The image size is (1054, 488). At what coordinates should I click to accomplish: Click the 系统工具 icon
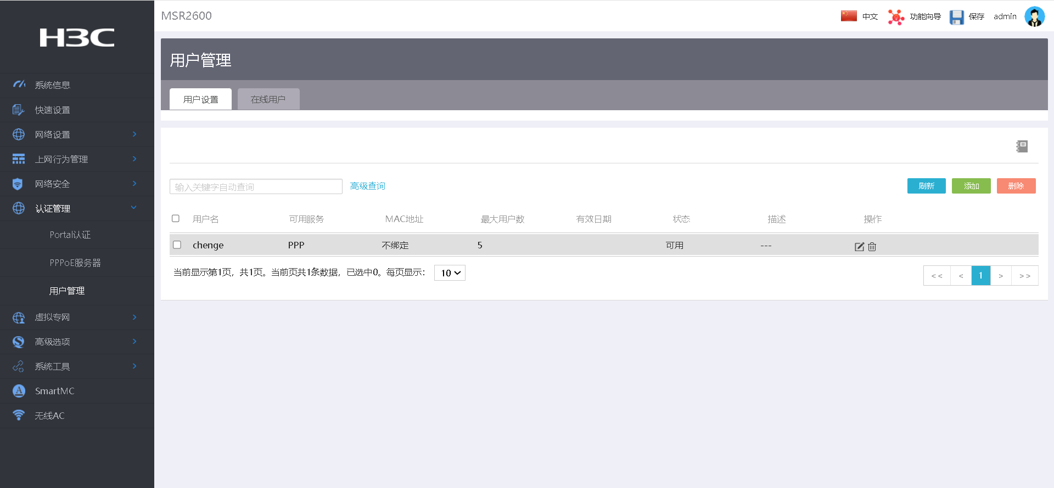click(x=19, y=366)
